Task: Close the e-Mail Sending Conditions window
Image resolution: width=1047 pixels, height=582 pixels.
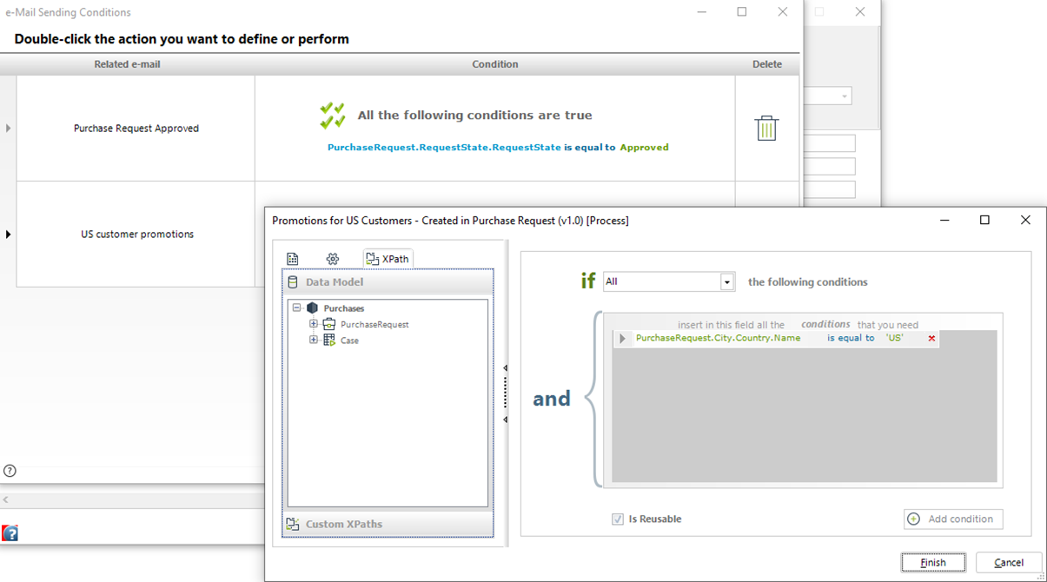Action: pos(783,12)
